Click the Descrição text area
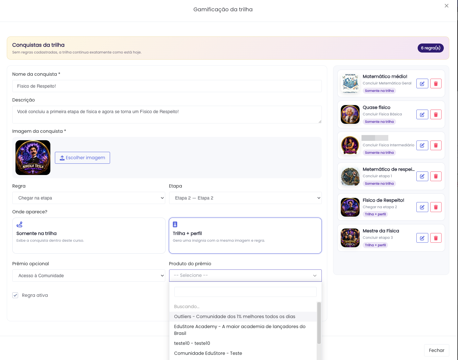 pos(167,114)
